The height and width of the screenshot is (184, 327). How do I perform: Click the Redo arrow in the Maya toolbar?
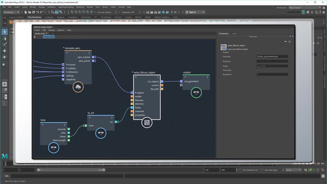41,12
